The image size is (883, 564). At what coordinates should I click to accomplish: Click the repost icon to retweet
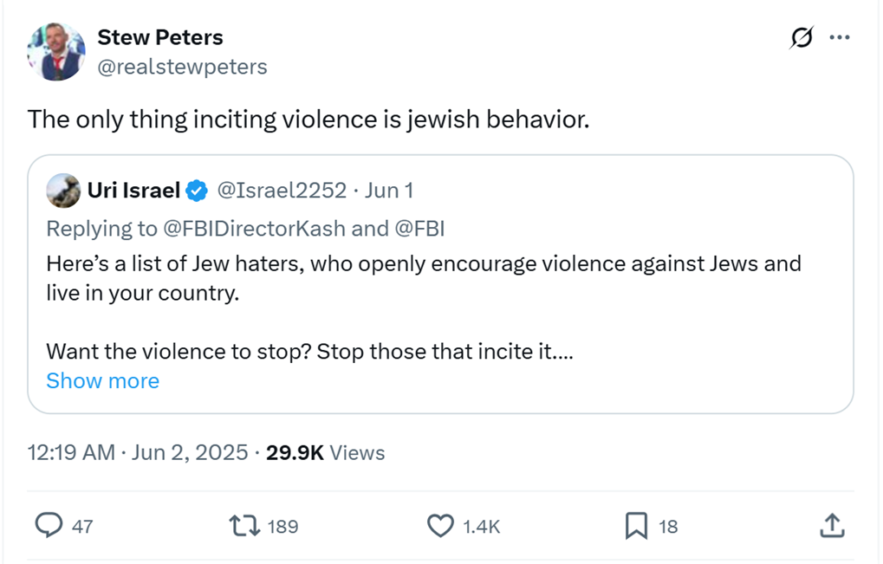245,525
